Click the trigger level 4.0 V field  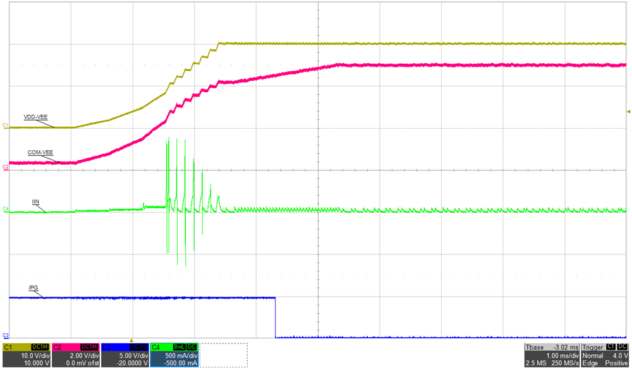pos(621,355)
